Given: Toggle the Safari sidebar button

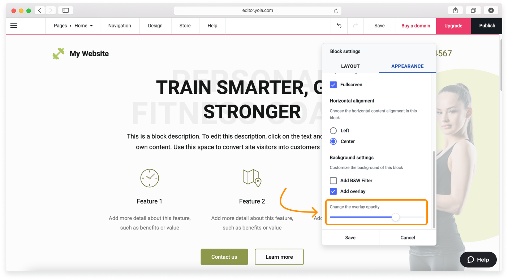Looking at the screenshot, I should click(x=65, y=10).
